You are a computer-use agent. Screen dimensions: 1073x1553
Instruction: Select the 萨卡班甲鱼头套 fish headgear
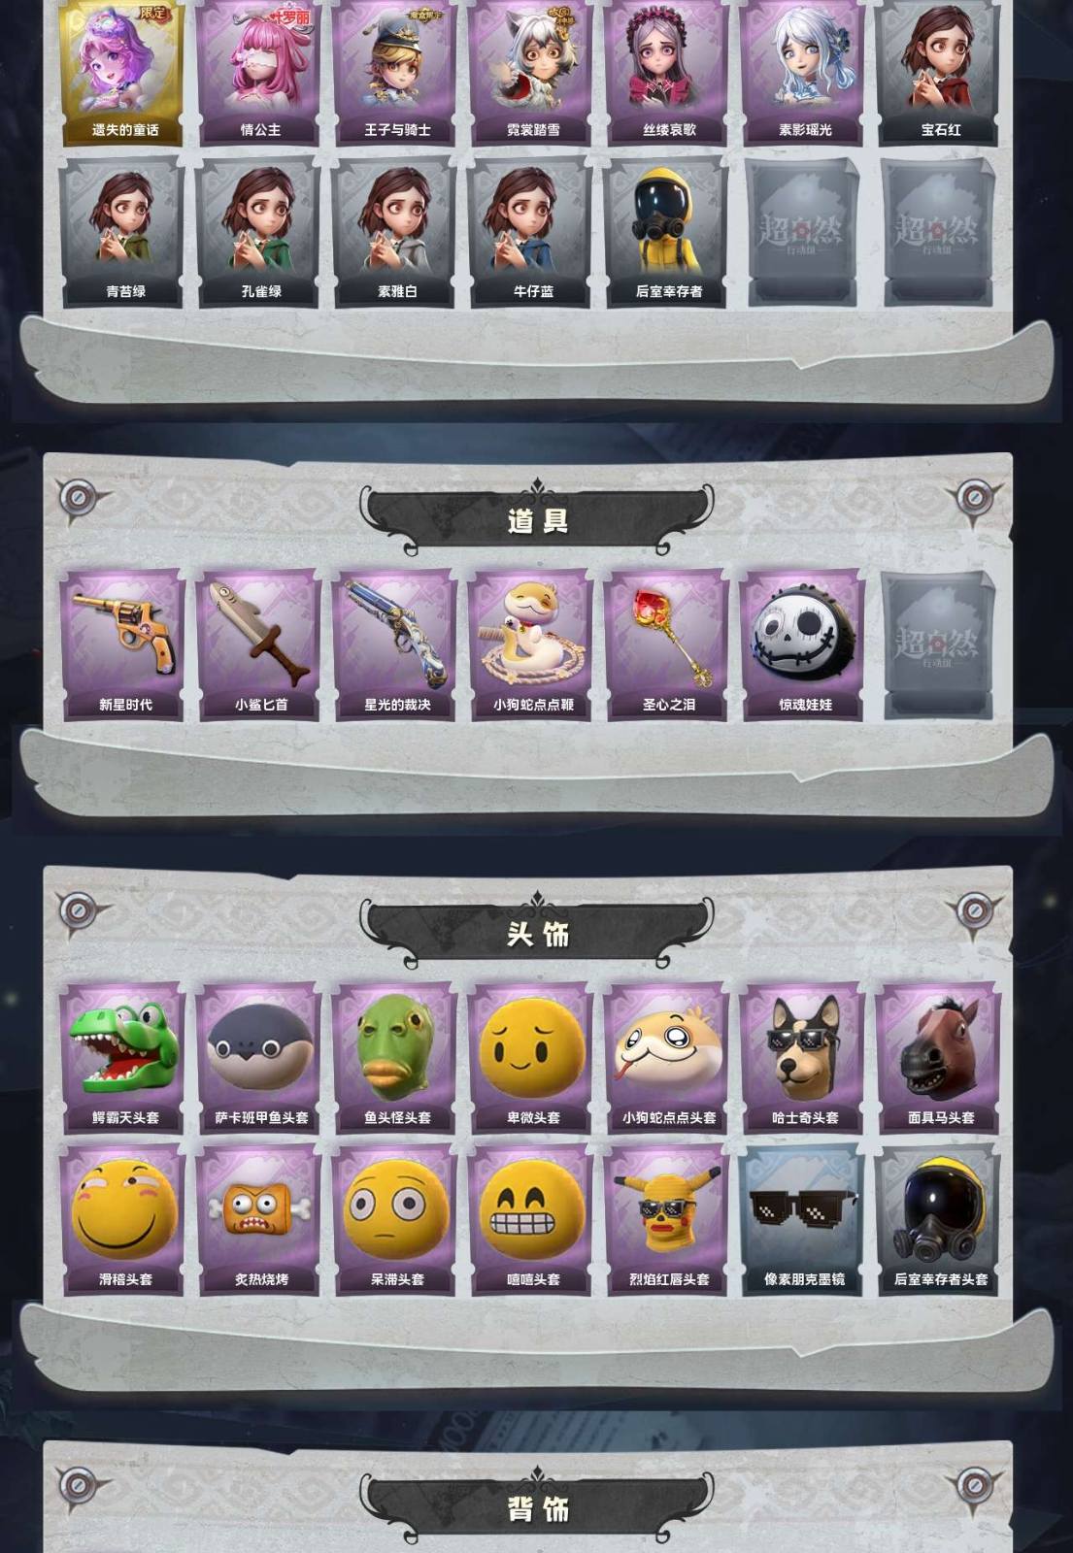point(259,1058)
